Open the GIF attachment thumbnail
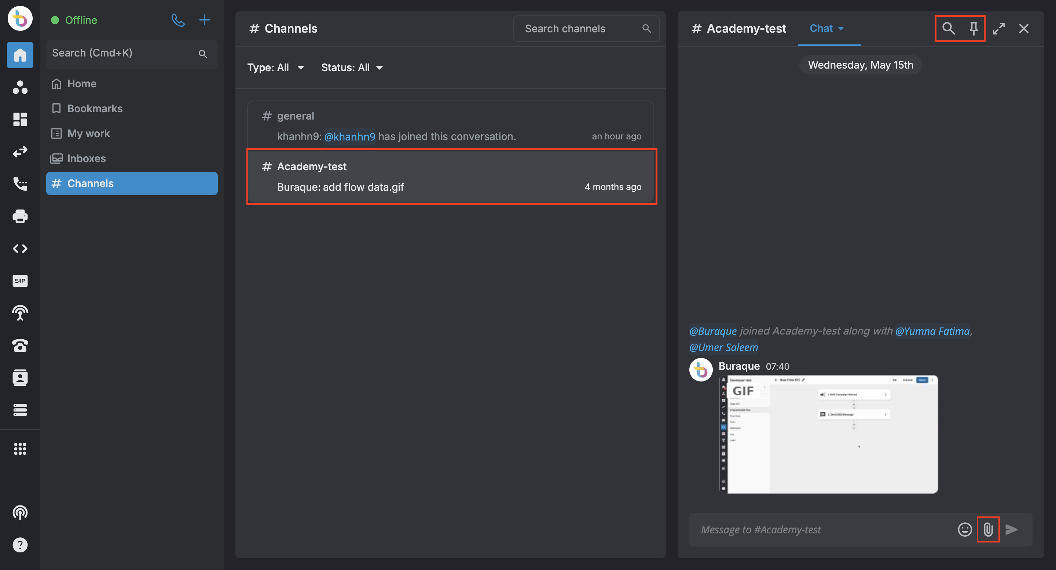 (x=828, y=434)
